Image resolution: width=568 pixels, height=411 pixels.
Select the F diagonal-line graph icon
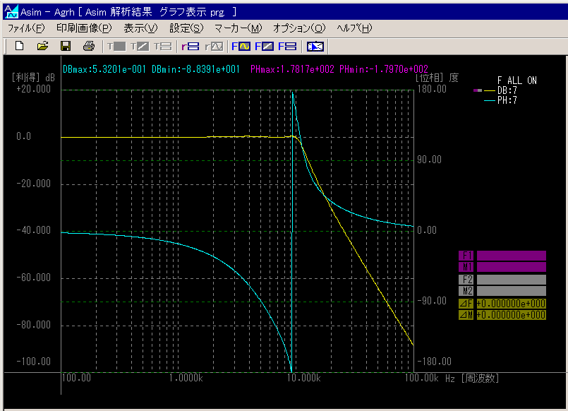(264, 47)
